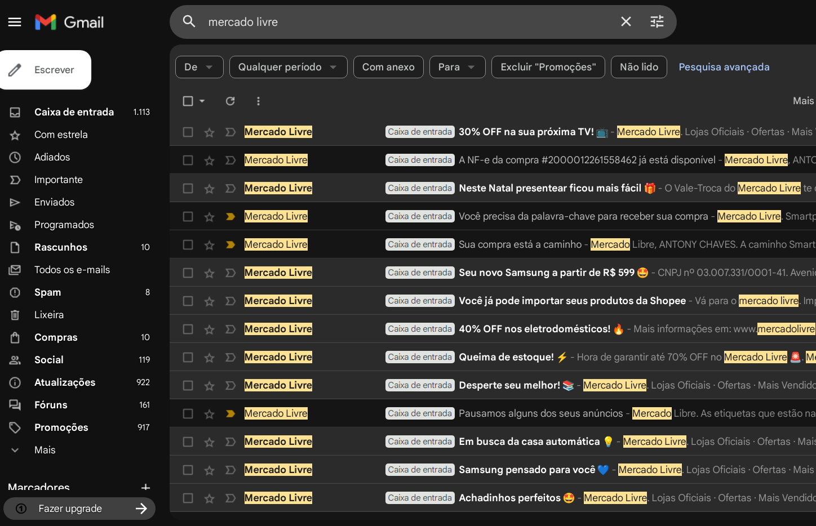
Task: Tick the checkbox for 'Achadinhos perfeitos' email
Action: [188, 498]
